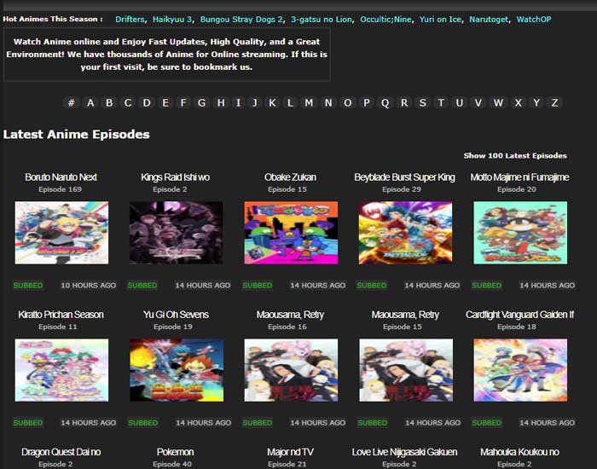Browse anime starting with Y

[536, 102]
